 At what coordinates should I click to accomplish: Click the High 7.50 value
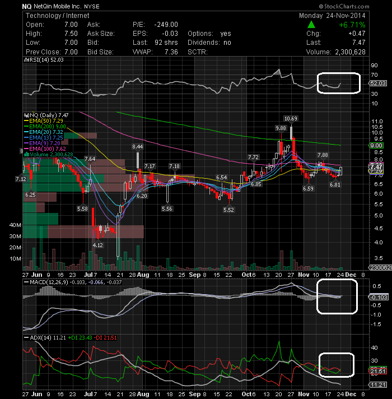click(x=71, y=34)
